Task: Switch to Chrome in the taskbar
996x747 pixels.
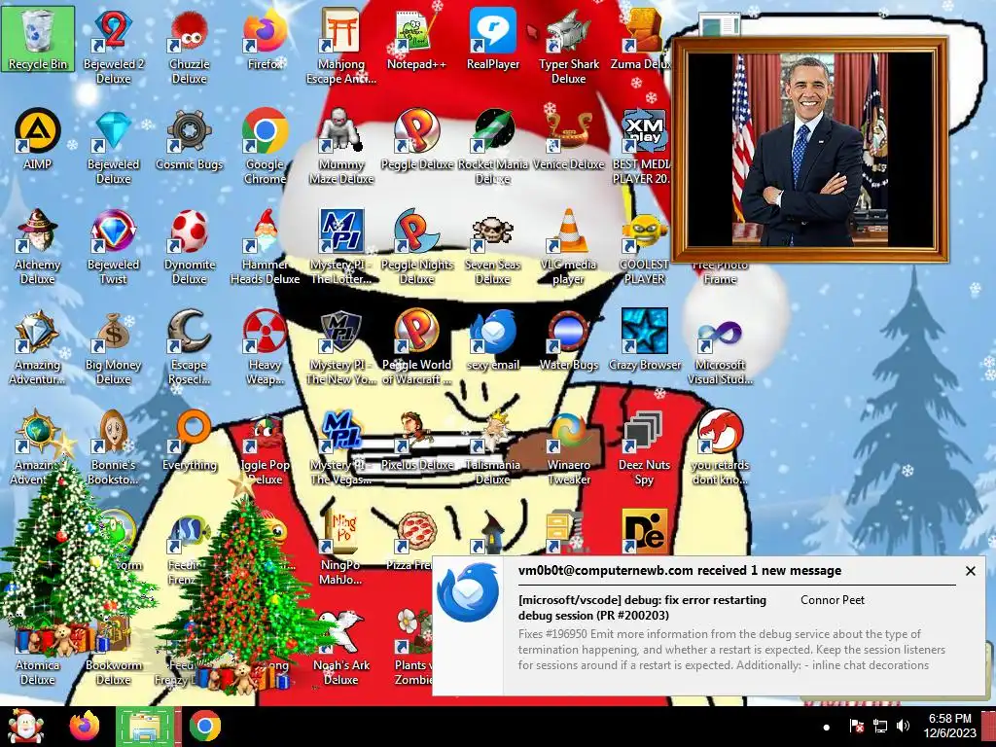Action: tap(204, 727)
